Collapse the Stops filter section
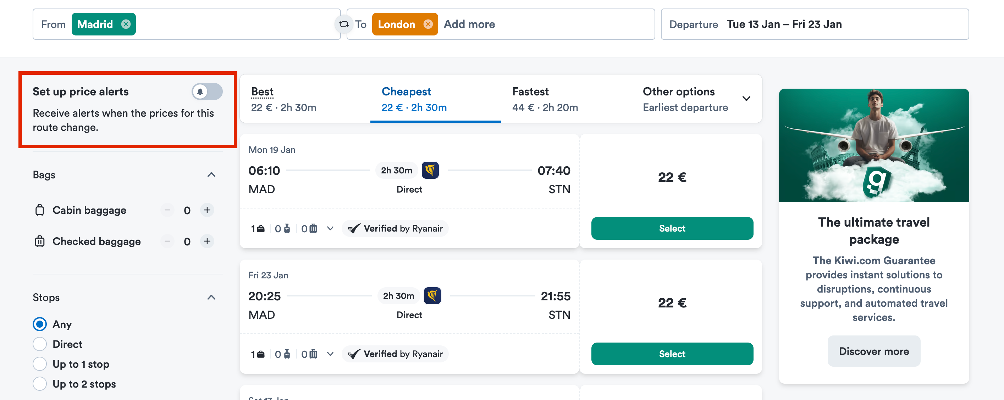This screenshot has height=400, width=1004. pos(211,297)
